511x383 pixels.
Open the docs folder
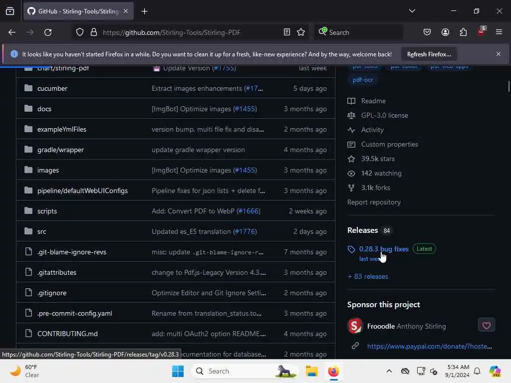point(44,109)
